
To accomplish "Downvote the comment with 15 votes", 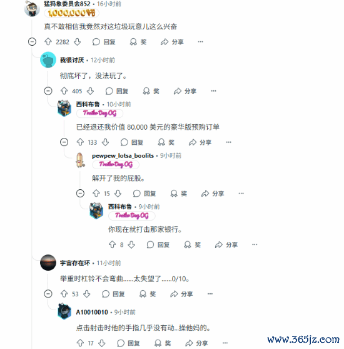I will click(x=118, y=193).
